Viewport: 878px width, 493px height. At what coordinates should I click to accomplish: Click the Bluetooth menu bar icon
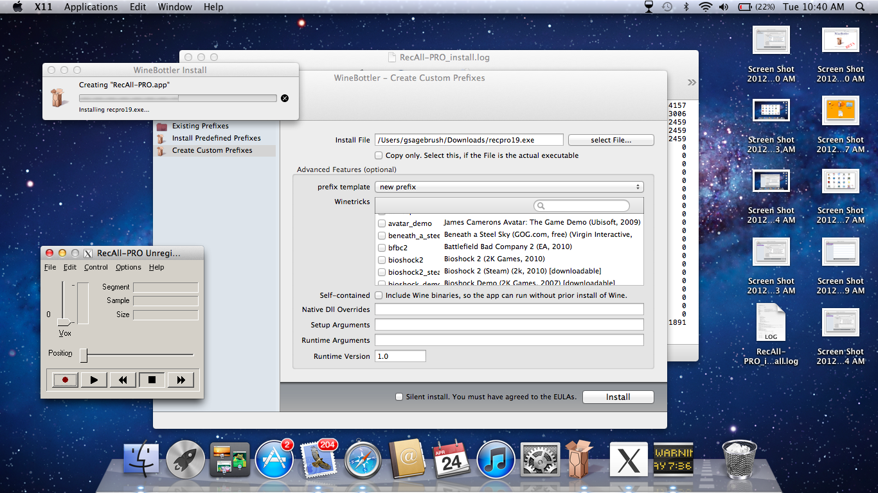[x=686, y=7]
